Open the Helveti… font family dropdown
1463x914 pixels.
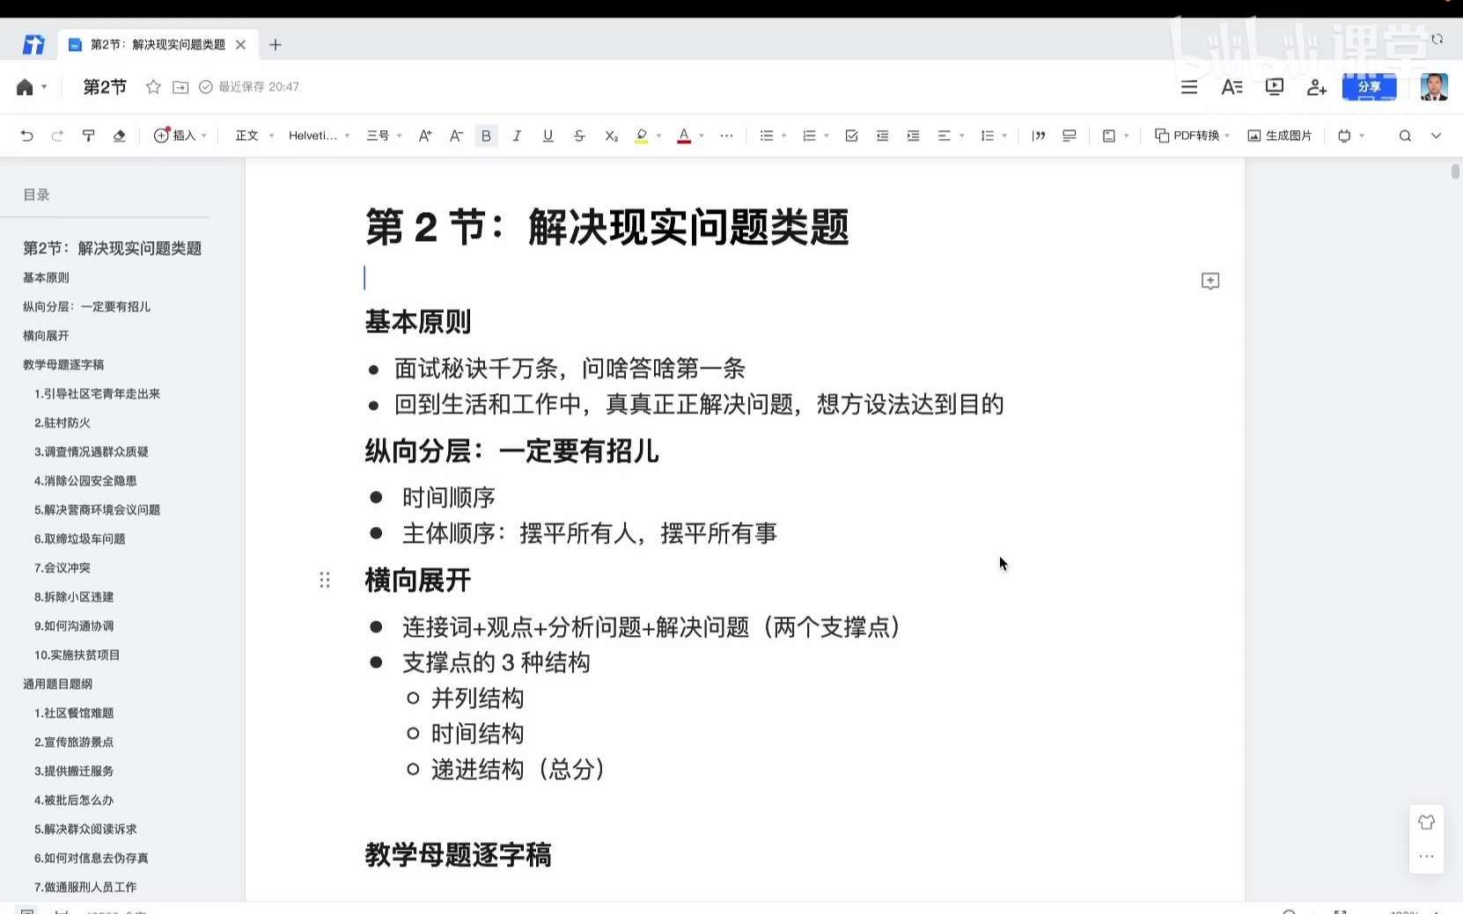(x=320, y=135)
